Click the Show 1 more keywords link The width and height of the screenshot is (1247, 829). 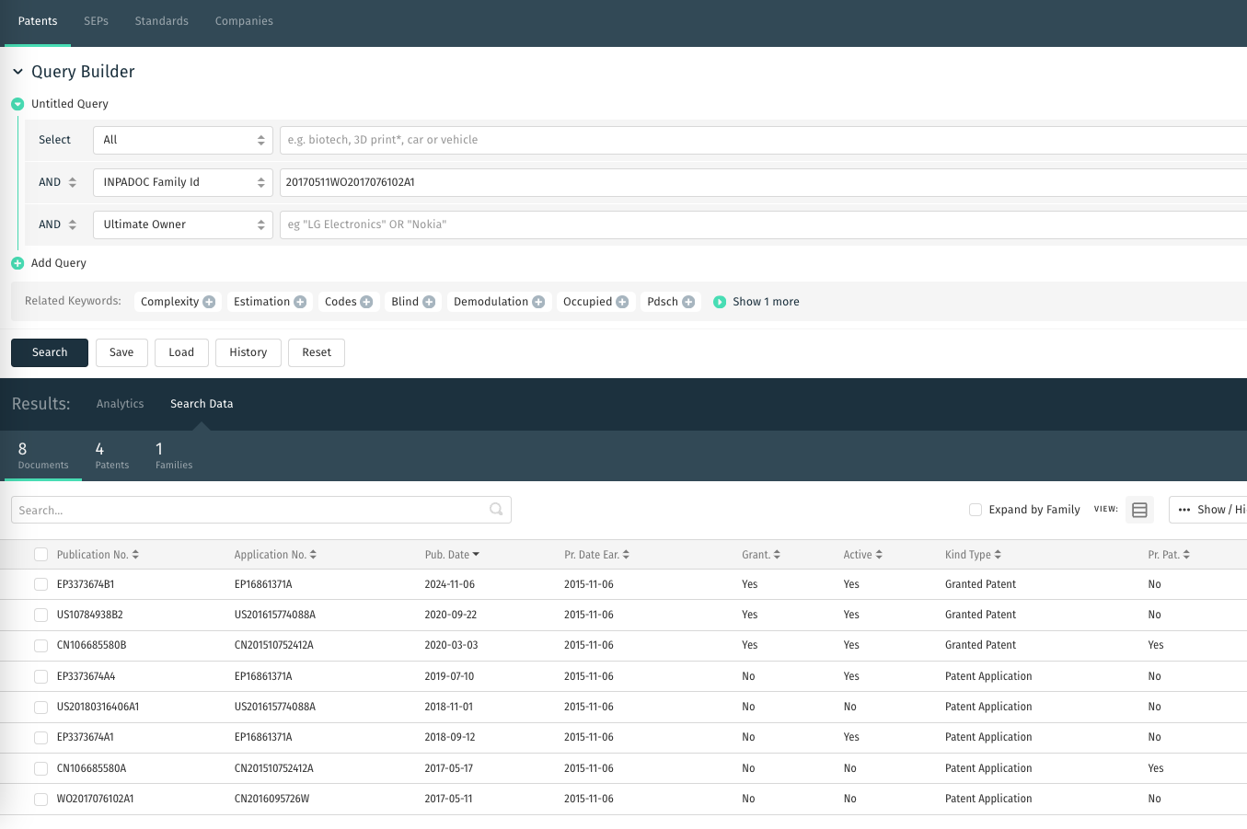(766, 302)
